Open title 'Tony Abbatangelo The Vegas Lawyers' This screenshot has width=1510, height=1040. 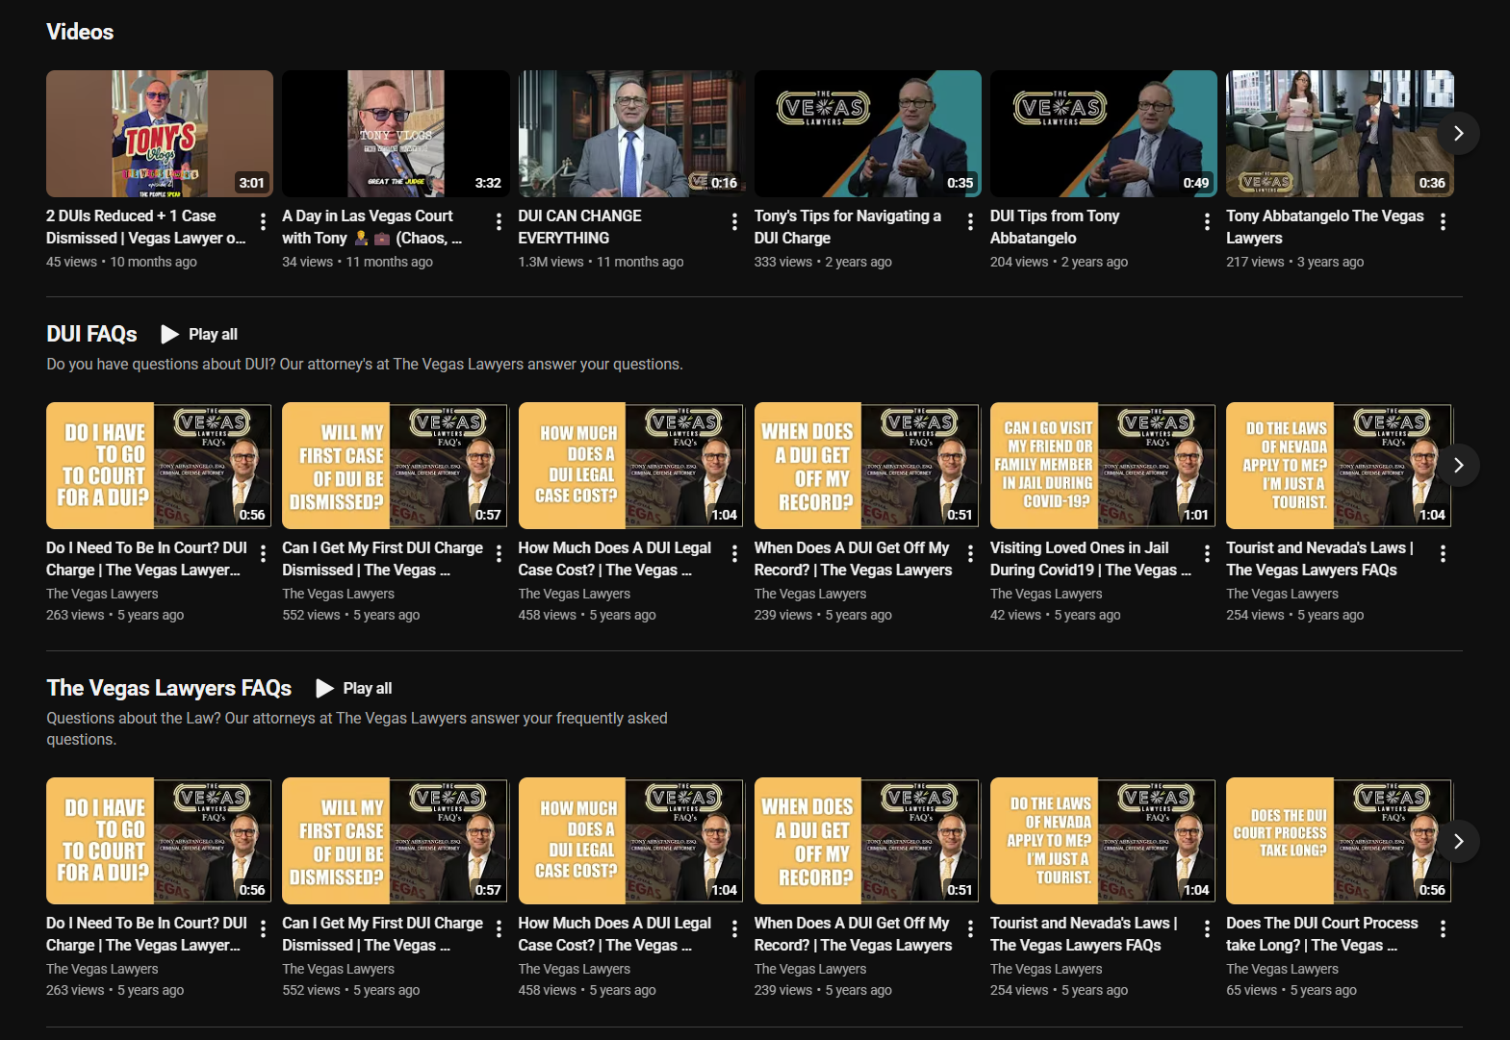(1325, 227)
